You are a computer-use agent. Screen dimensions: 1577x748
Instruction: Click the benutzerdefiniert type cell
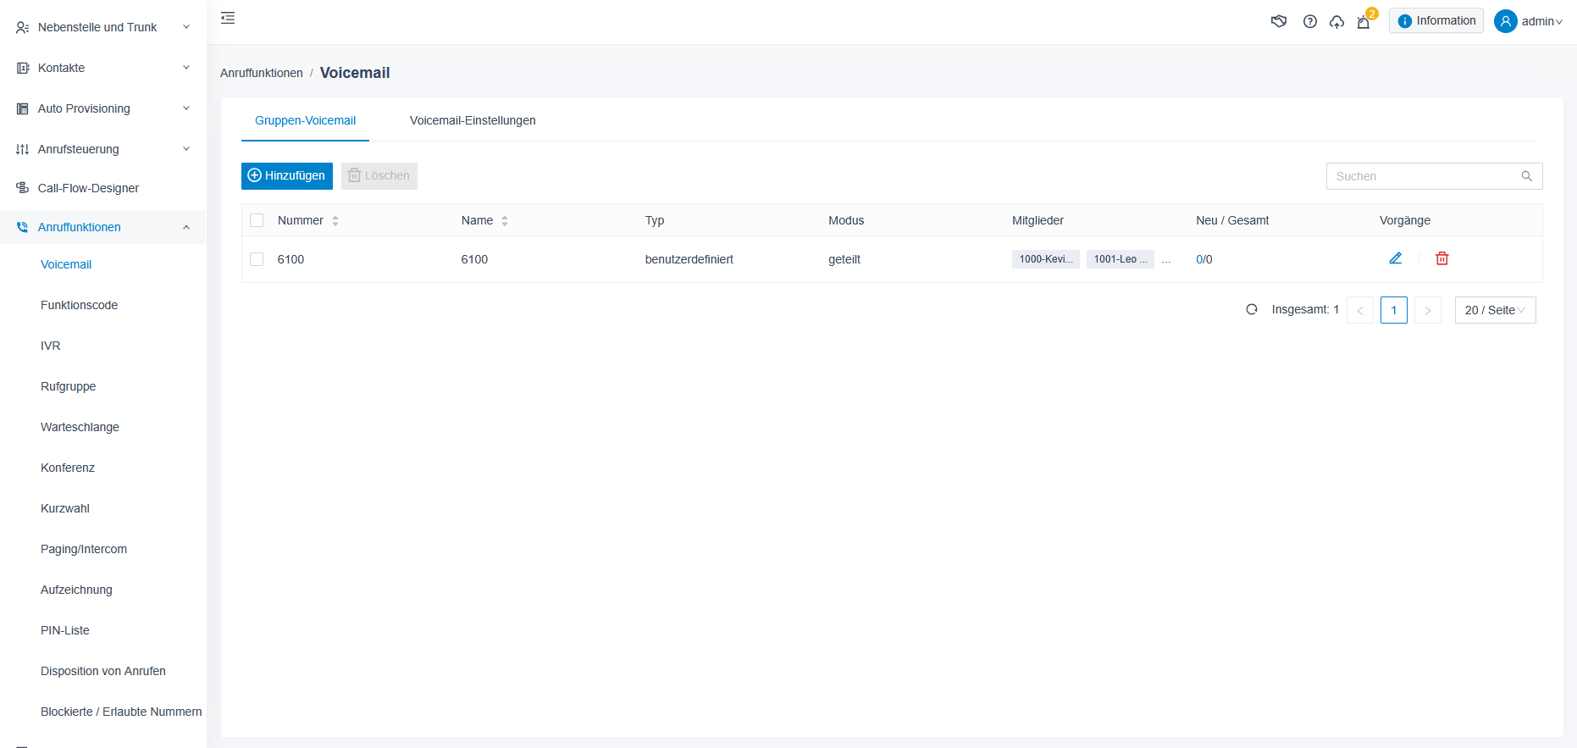click(689, 259)
